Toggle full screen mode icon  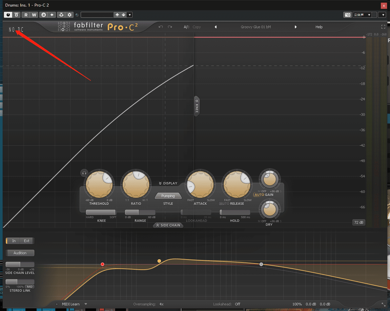point(383,27)
